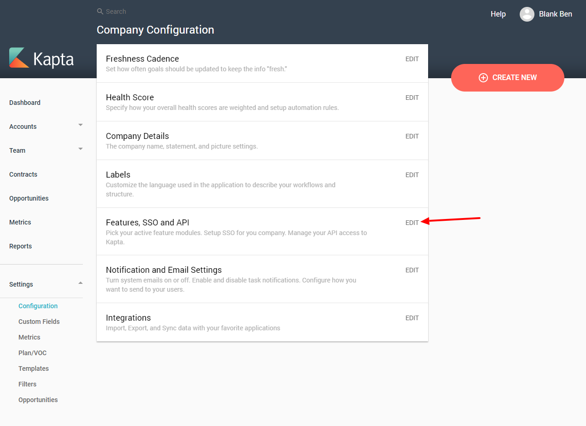This screenshot has width=586, height=426.
Task: Open the Metrics section in the sidebar
Action: point(20,222)
